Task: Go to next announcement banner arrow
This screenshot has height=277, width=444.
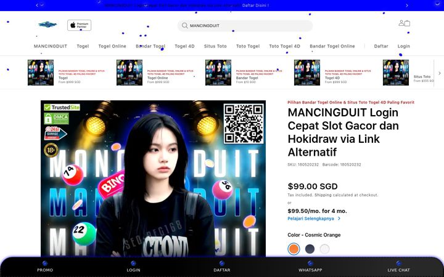Action: (407, 6)
